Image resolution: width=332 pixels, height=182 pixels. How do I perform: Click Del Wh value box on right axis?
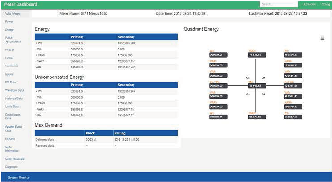tap(293, 86)
